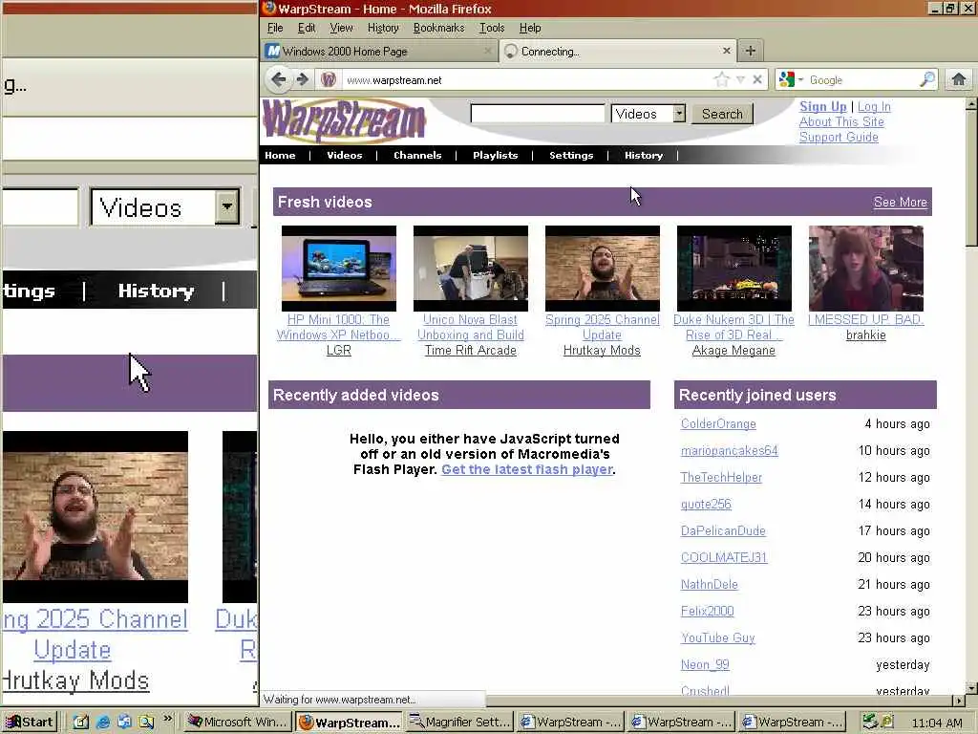Viewport: 978px width, 734px height.
Task: Open user ColderOrange profile link
Action: pyautogui.click(x=718, y=423)
